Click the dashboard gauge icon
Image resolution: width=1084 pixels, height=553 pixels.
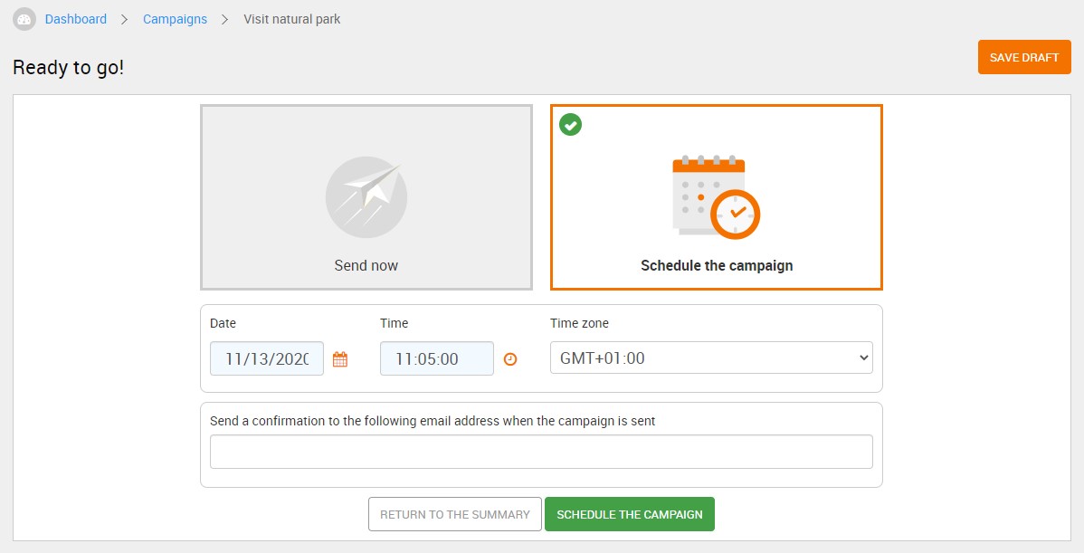coord(24,19)
